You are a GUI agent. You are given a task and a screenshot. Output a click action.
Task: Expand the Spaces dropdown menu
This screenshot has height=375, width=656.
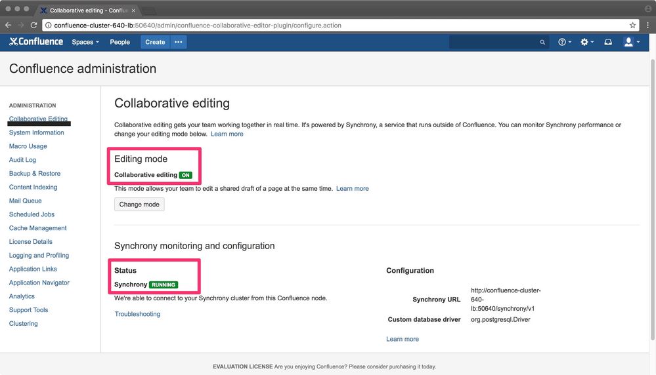(85, 42)
